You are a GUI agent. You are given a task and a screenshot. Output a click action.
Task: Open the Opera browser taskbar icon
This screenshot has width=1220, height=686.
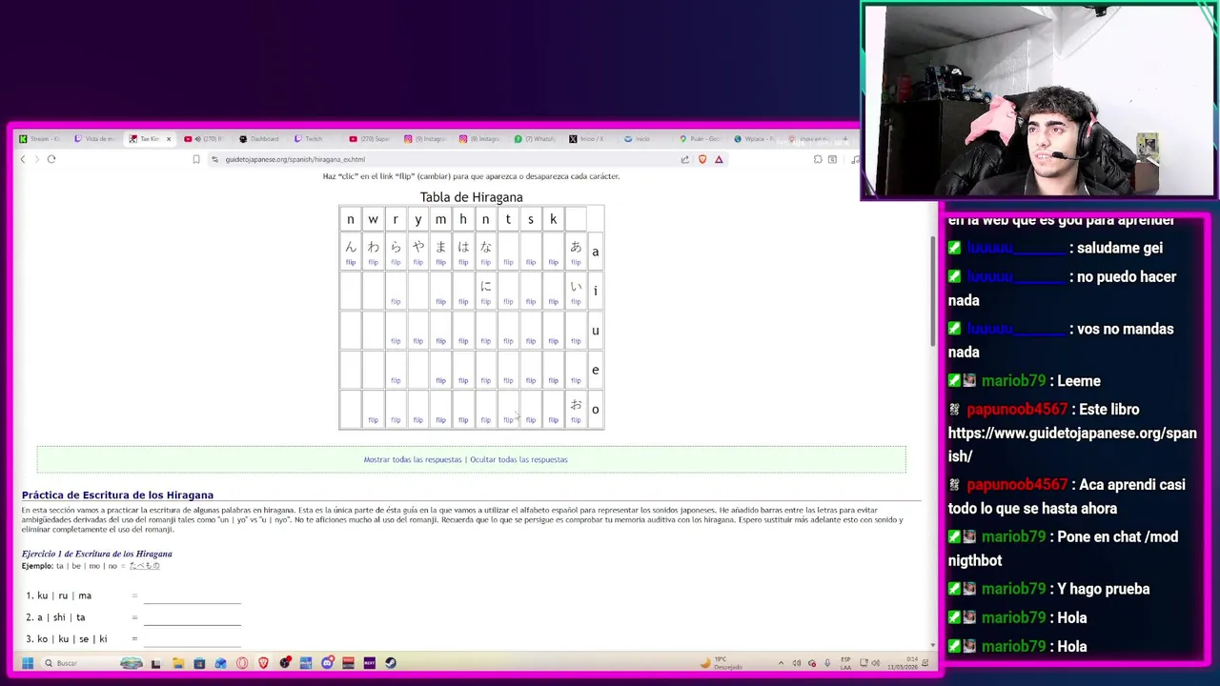pos(242,663)
